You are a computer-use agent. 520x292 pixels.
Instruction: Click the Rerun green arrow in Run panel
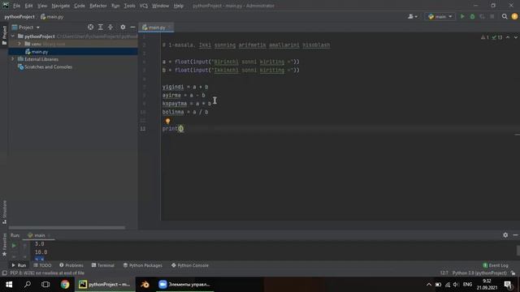(14, 245)
